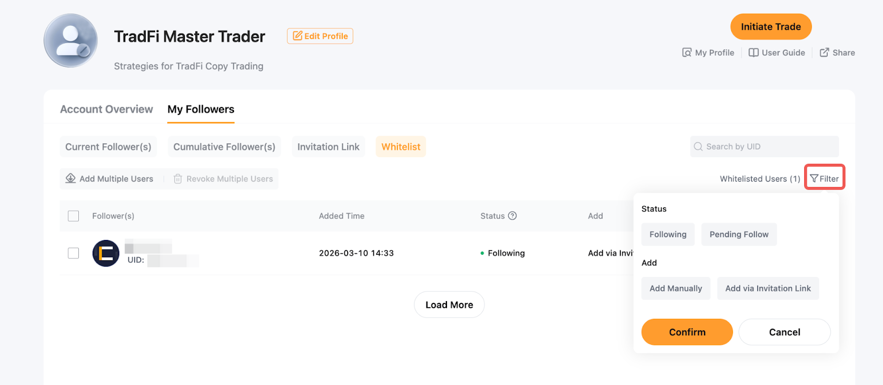Screen dimensions: 883x385
Task: Click the follower's avatar logo
Action: coord(106,254)
